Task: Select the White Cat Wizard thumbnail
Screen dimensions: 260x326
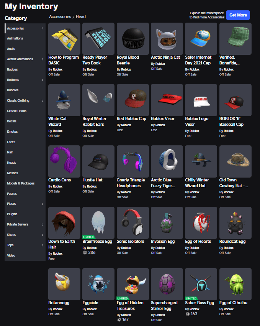Action: coord(64,100)
